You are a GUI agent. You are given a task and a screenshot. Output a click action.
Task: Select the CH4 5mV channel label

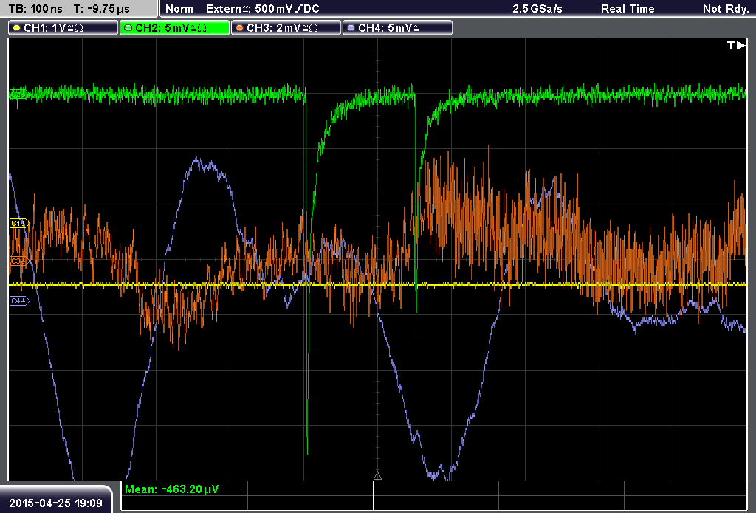(397, 28)
